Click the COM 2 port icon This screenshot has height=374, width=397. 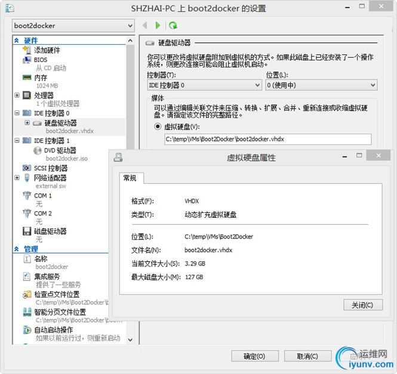[x=27, y=214]
